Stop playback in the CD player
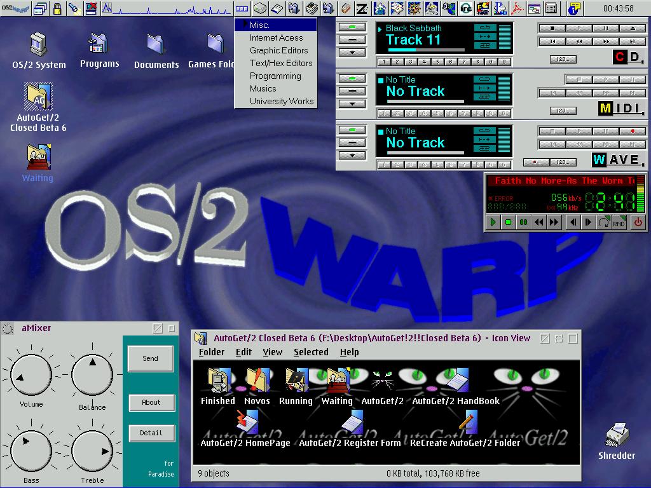Viewport: 651px width, 488px height. (x=552, y=28)
